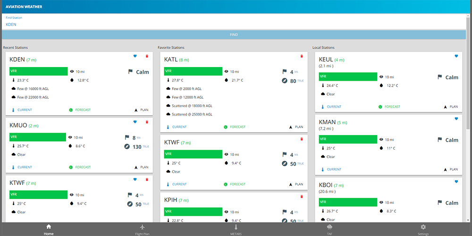
Task: Click the KATL wind flag icon
Action: click(x=285, y=72)
